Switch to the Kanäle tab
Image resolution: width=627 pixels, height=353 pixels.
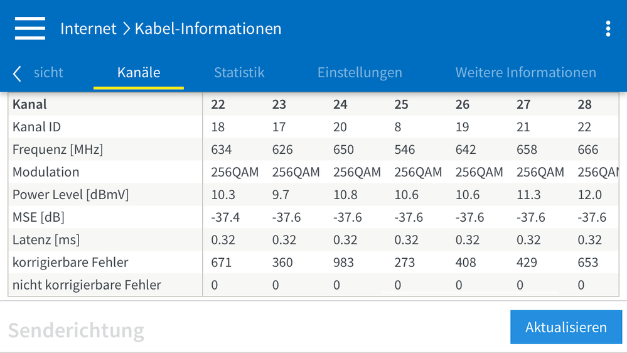139,72
